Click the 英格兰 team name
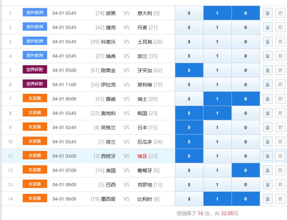This screenshot has height=220, width=287. (108, 128)
